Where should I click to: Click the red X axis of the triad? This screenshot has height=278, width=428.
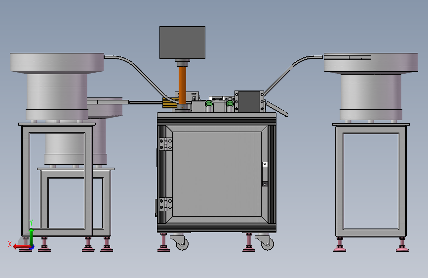(22, 247)
